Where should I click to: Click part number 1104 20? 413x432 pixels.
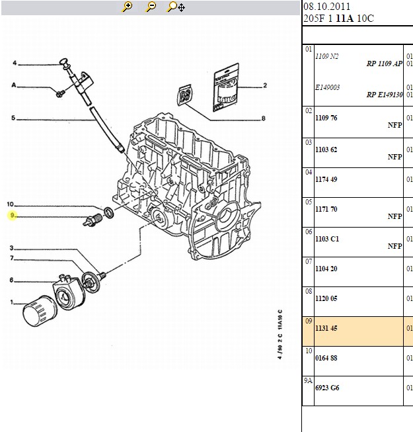point(326,269)
